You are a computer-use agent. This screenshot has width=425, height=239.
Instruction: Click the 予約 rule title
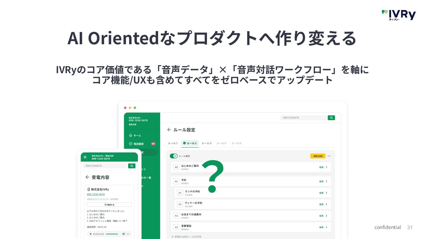point(184,180)
